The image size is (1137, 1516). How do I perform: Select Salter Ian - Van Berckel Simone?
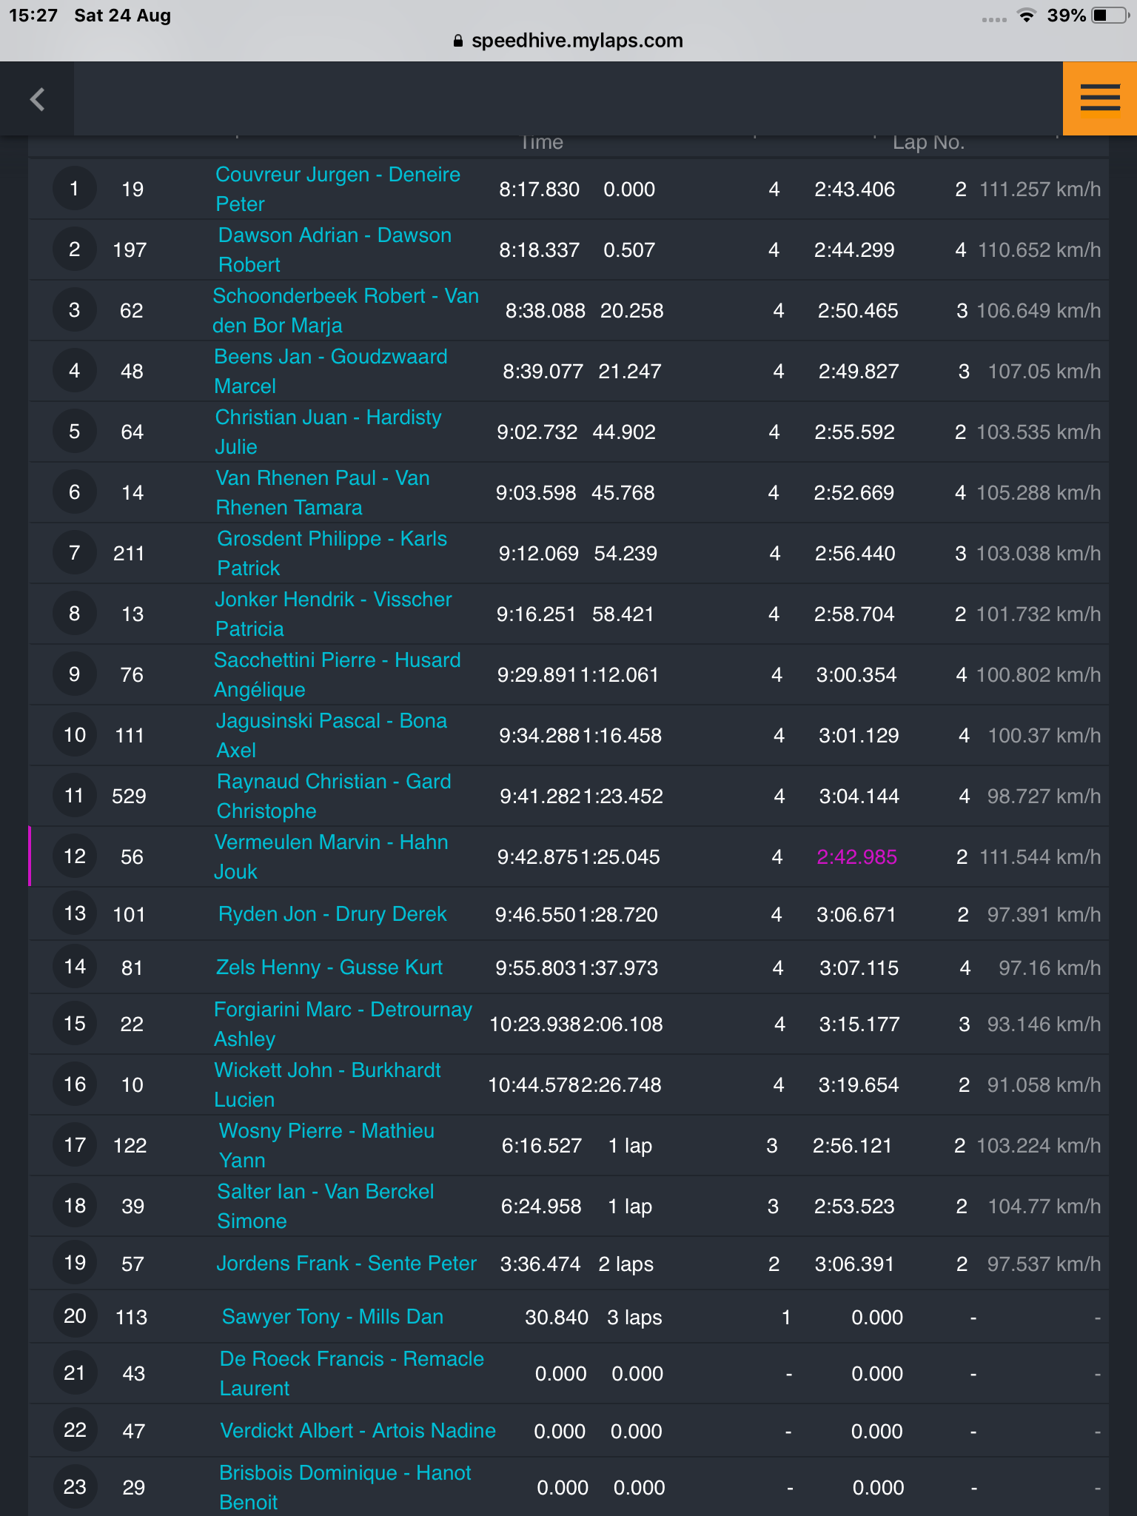tap(326, 1207)
